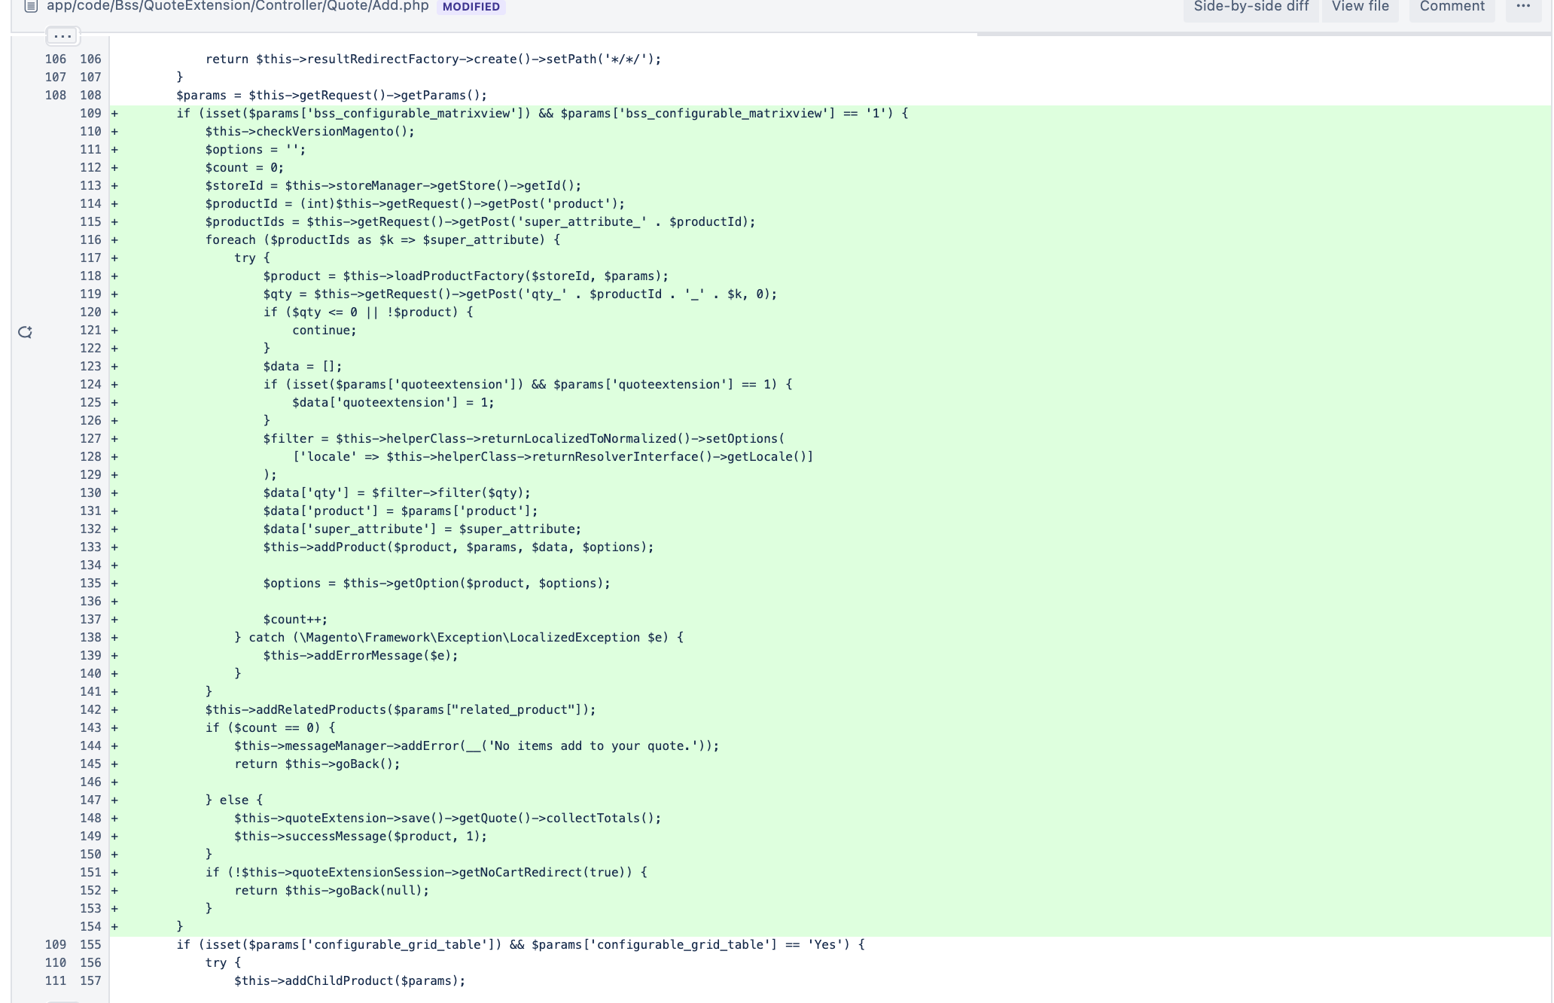This screenshot has height=1003, width=1554.
Task: Click the View file button
Action: pyautogui.click(x=1360, y=7)
